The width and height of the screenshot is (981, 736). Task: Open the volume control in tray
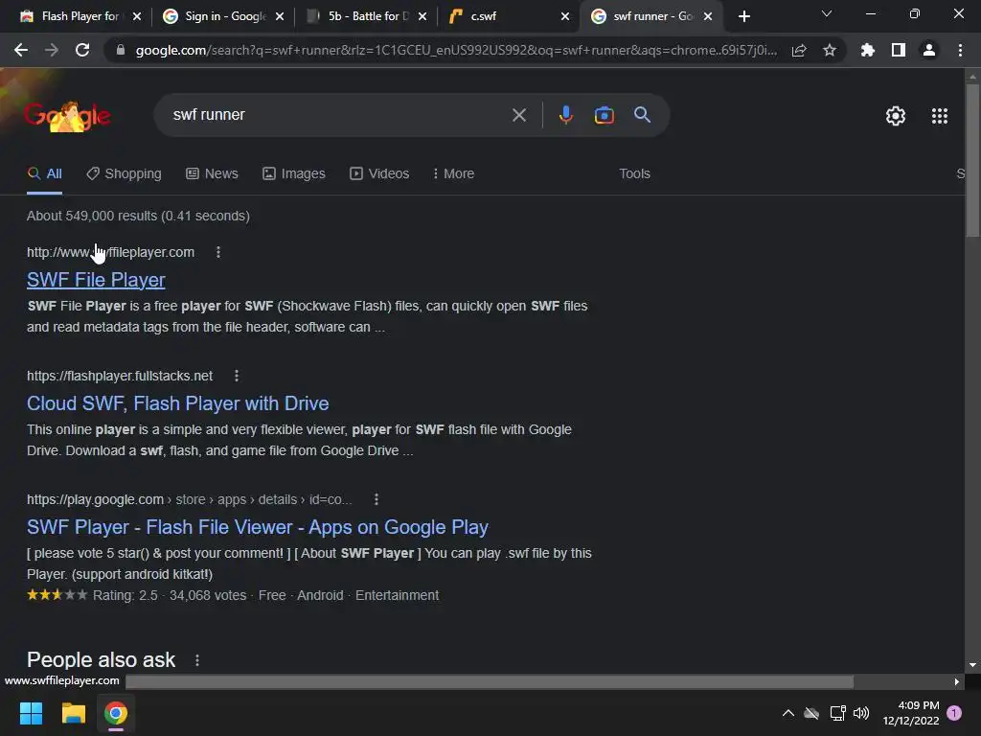(x=861, y=713)
